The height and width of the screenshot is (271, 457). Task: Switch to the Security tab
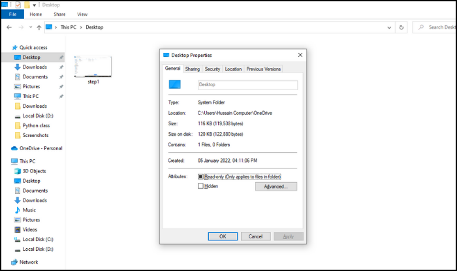212,69
